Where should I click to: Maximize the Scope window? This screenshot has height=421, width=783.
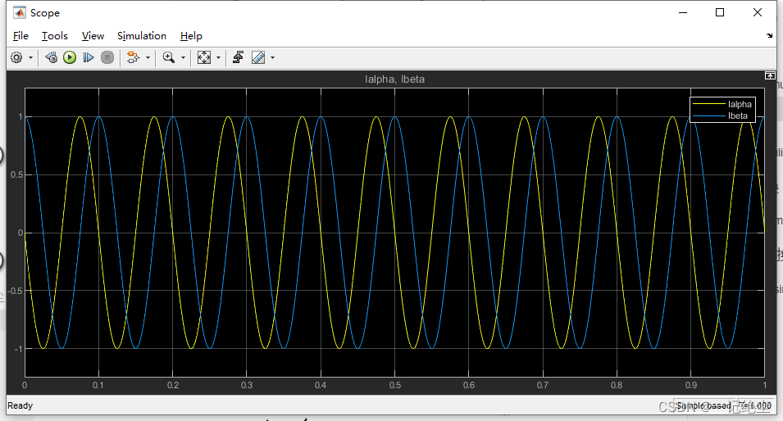720,12
